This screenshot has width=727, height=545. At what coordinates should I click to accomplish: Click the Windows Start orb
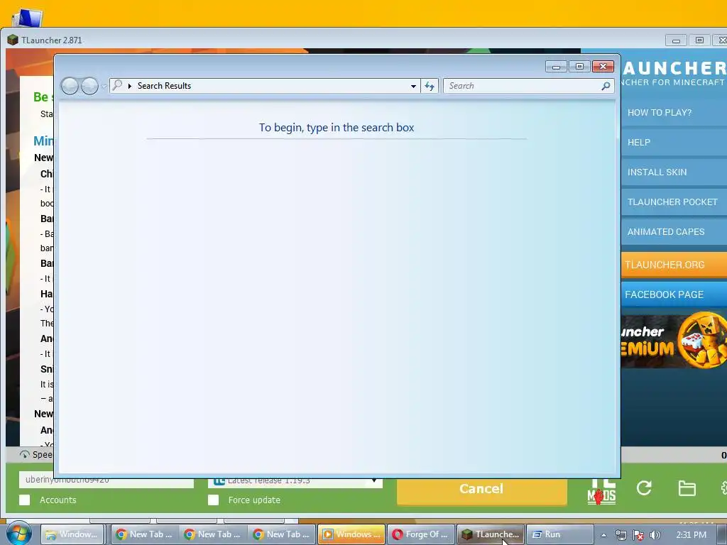click(18, 534)
